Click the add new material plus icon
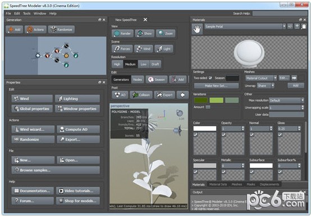This screenshot has width=311, height=217. click(x=297, y=26)
